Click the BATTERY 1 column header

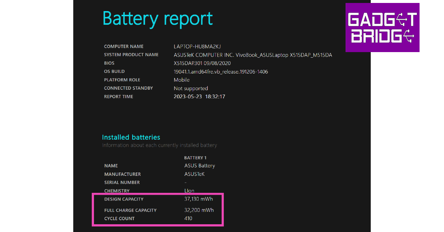pos(195,158)
